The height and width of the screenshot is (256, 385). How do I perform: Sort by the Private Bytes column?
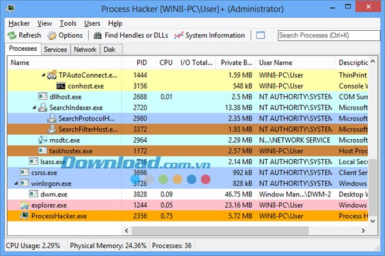pyautogui.click(x=235, y=63)
